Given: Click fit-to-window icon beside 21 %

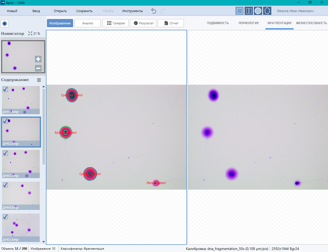Looking at the screenshot, I should pyautogui.click(x=30, y=33).
